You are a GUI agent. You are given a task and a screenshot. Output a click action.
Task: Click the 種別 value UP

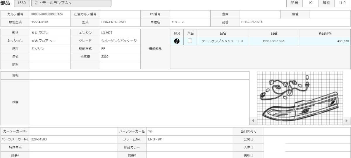tap(343, 3)
